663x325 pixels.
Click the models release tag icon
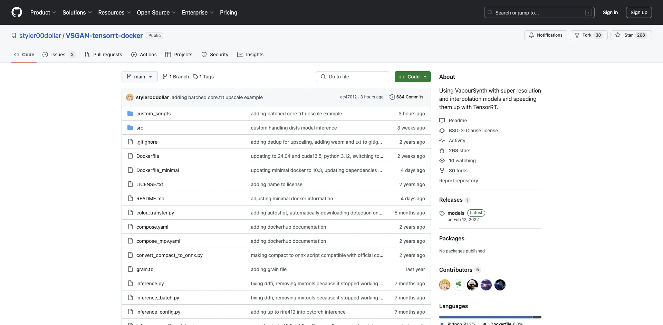click(442, 213)
